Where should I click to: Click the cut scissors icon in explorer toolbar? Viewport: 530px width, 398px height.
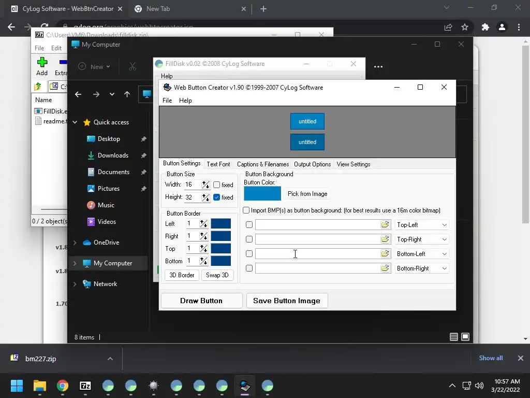[132, 67]
